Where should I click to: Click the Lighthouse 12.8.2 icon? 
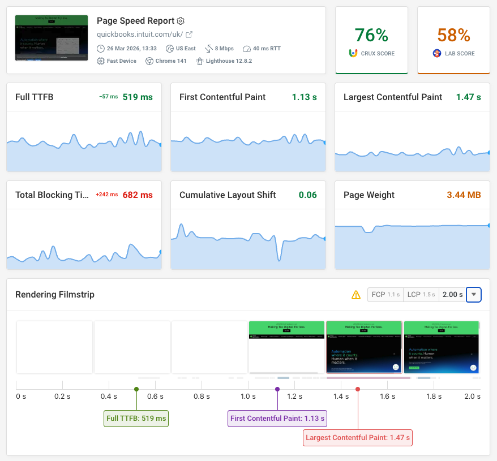tap(200, 61)
